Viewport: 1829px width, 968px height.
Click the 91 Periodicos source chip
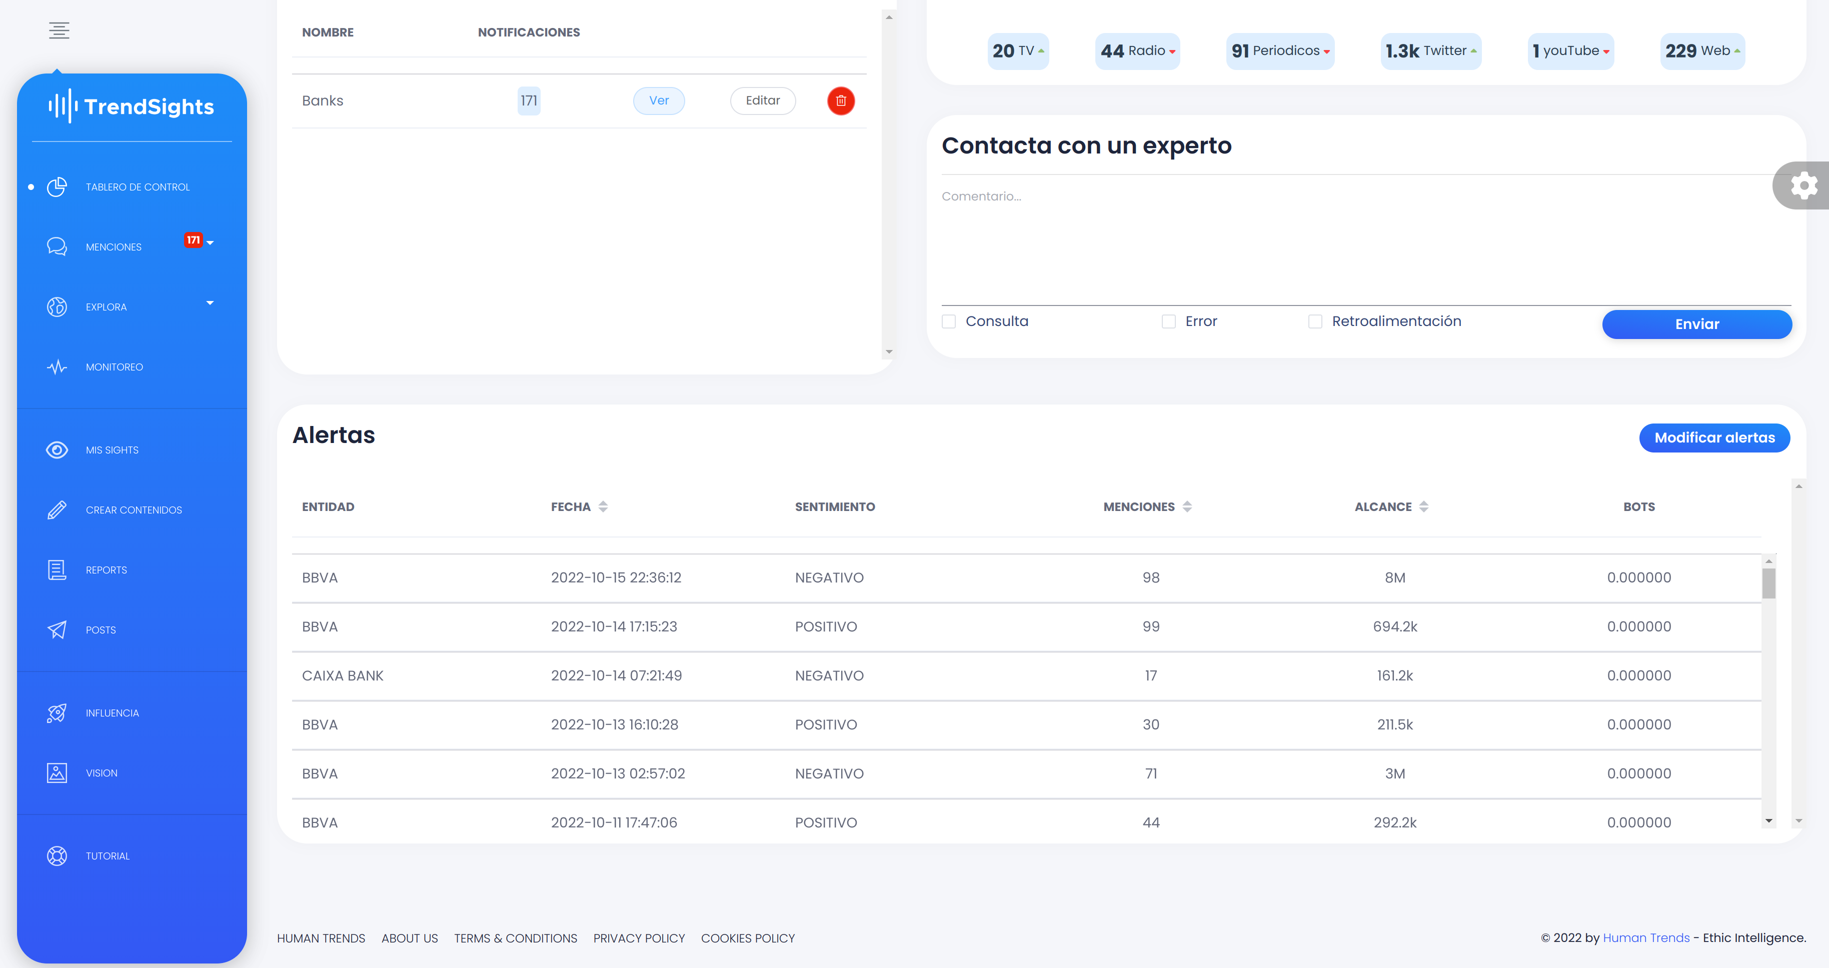1280,51
